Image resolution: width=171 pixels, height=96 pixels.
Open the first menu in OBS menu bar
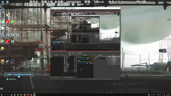tap(52, 10)
